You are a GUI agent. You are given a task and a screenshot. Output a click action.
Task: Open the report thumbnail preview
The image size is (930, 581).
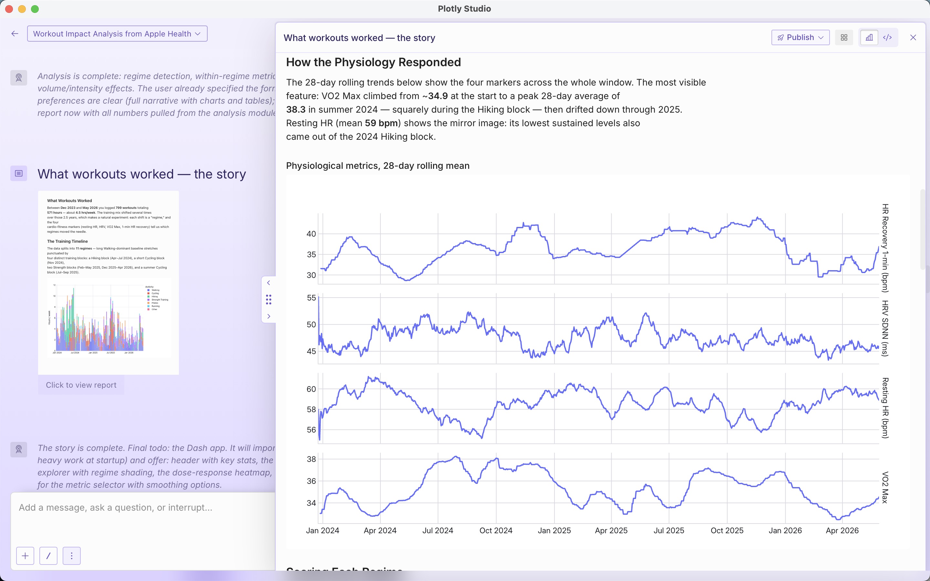[x=108, y=282]
